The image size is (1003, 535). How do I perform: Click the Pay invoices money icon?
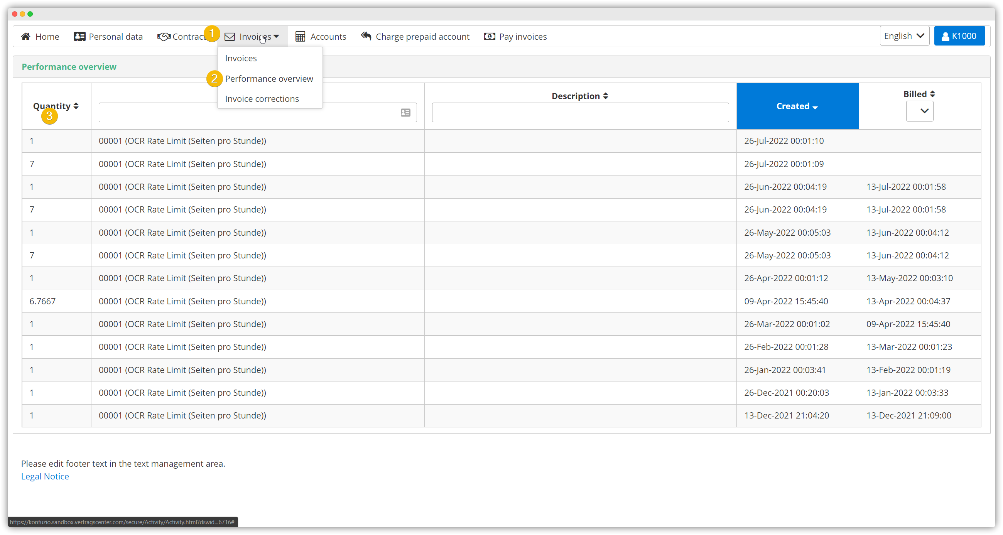(490, 37)
